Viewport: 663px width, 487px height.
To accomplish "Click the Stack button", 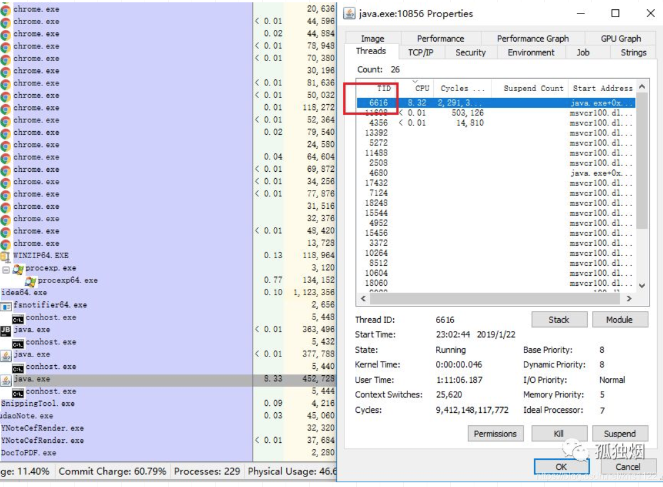I will (559, 320).
